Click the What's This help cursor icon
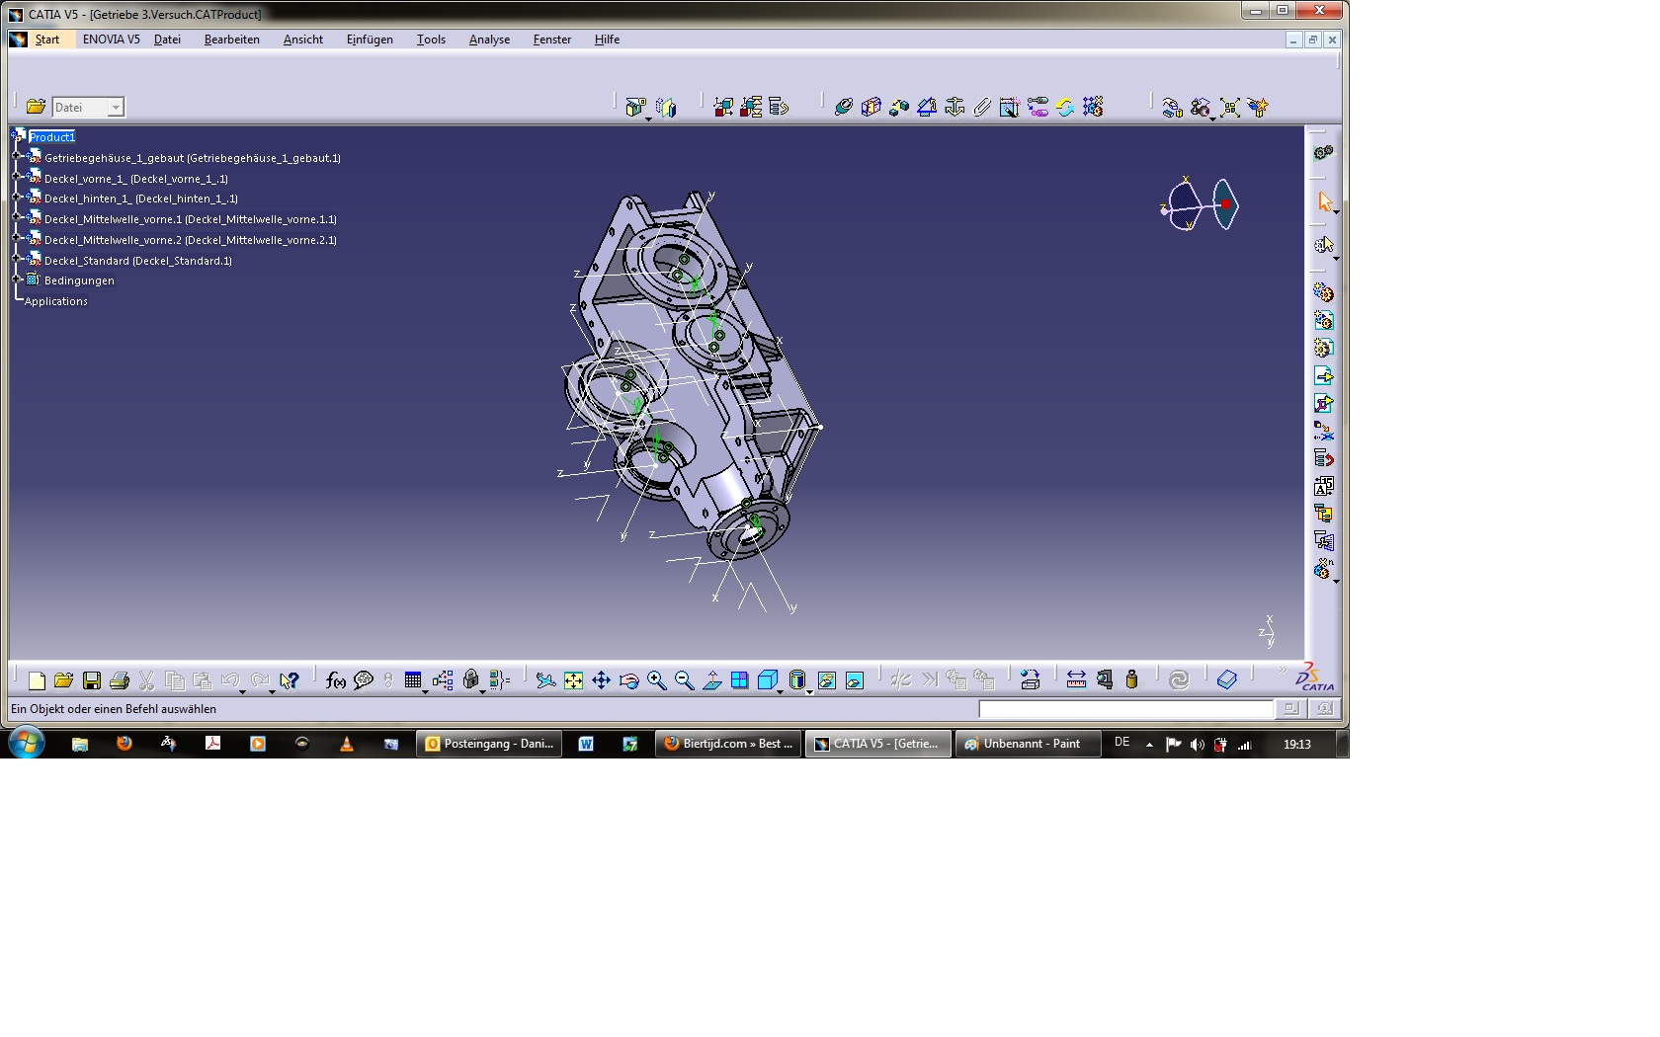This screenshot has width=1660, height=1037. pos(289,680)
